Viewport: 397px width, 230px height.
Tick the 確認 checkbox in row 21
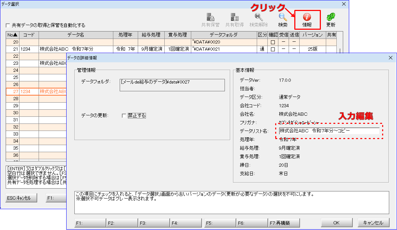point(272,49)
